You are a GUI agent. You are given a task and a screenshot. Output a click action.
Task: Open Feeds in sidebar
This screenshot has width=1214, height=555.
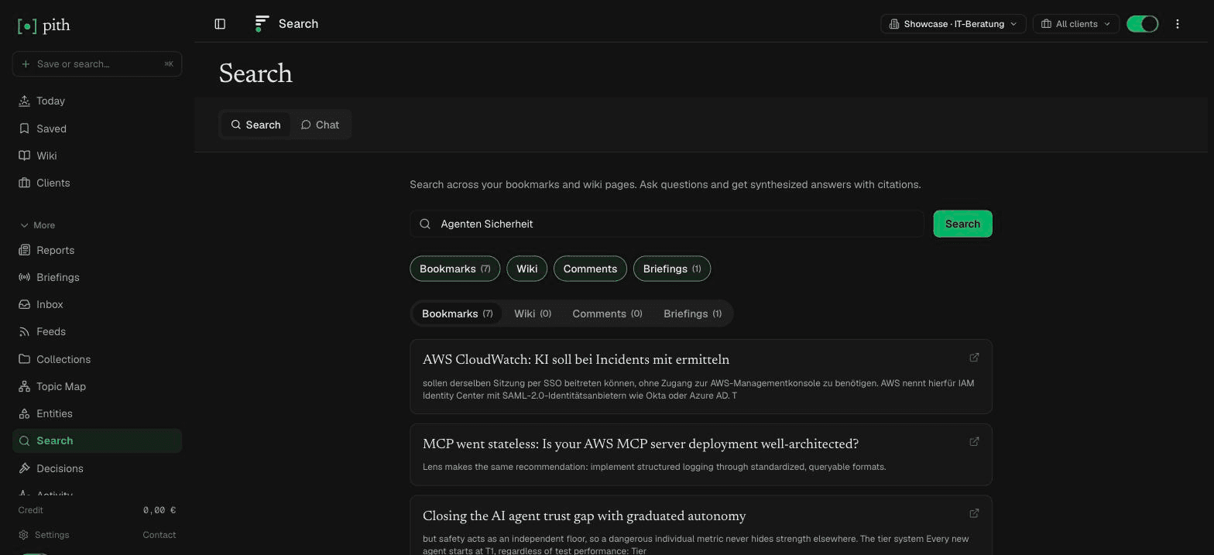tap(97, 331)
